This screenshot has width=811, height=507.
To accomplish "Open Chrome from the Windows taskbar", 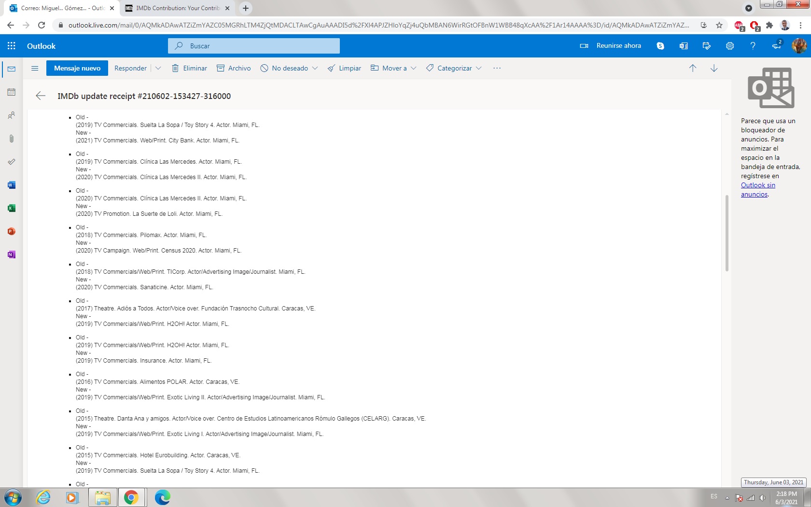I will pos(131,497).
